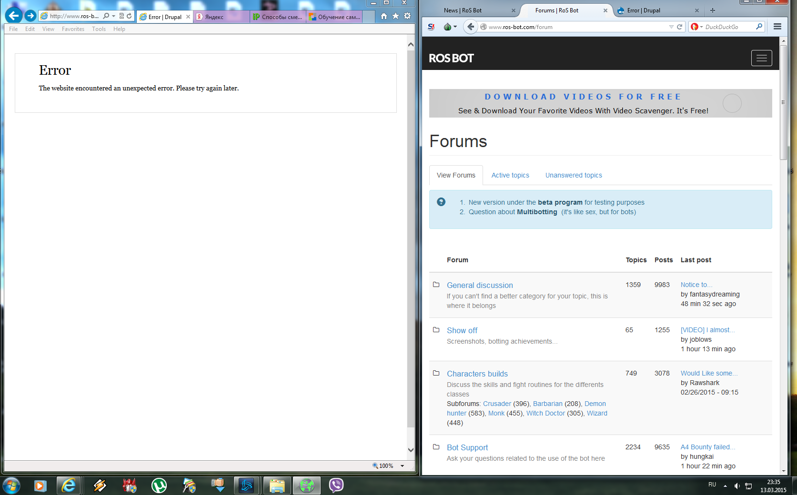
Task: Open Viber from the taskbar
Action: coord(336,485)
